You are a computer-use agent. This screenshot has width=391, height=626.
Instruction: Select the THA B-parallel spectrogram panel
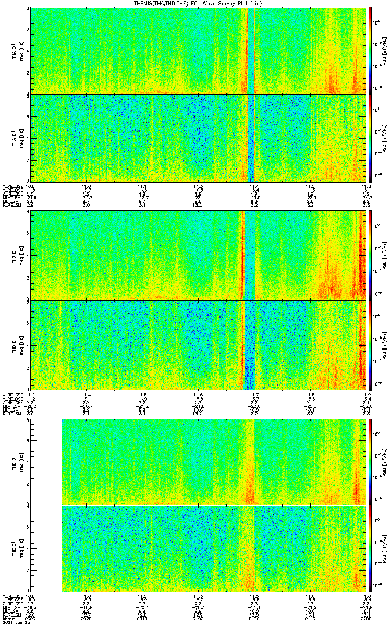198,138
